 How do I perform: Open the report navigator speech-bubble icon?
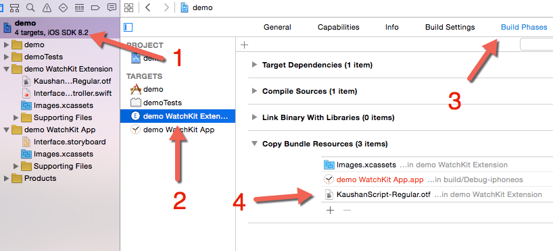pos(112,7)
